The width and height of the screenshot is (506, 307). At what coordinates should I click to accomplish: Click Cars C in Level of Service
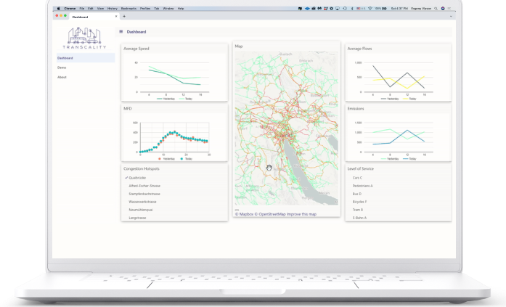pyautogui.click(x=357, y=178)
